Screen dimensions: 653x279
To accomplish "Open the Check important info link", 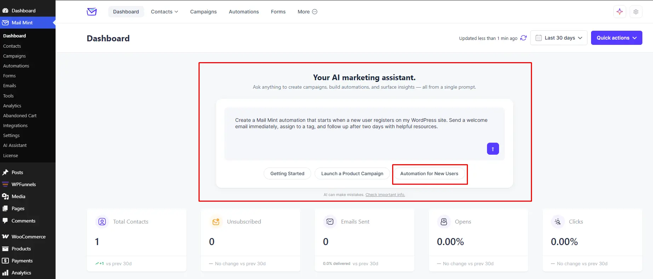I will click(x=385, y=195).
